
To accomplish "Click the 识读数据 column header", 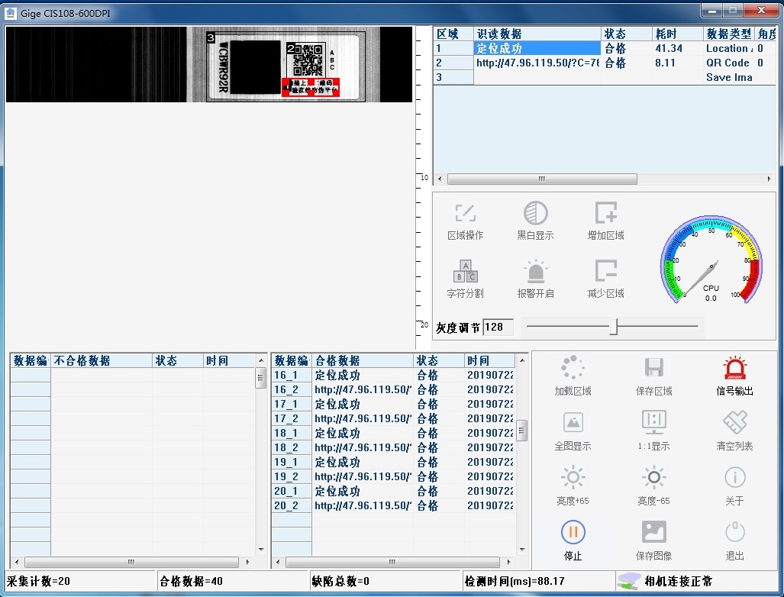I will coord(537,34).
